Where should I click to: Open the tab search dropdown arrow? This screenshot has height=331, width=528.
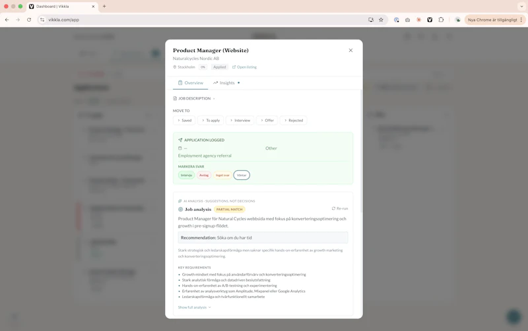(521, 7)
